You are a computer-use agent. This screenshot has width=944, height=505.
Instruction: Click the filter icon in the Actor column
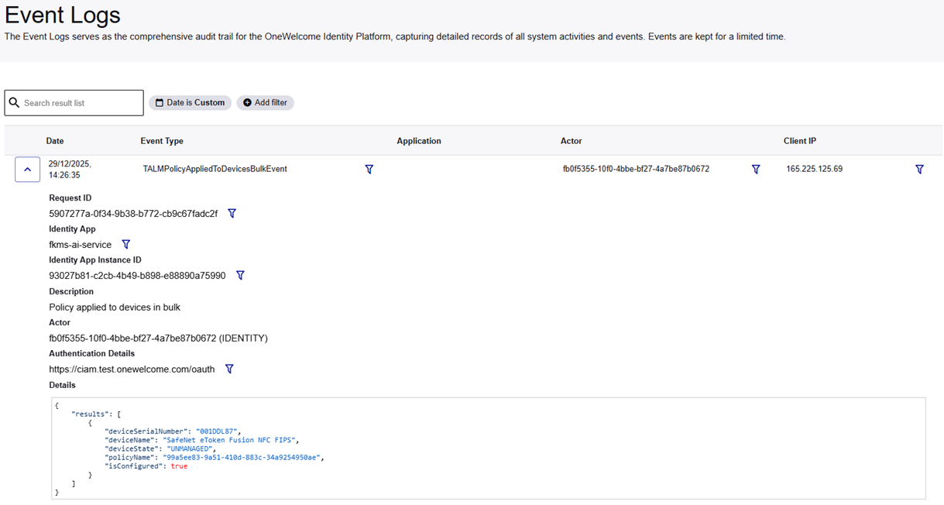point(756,169)
